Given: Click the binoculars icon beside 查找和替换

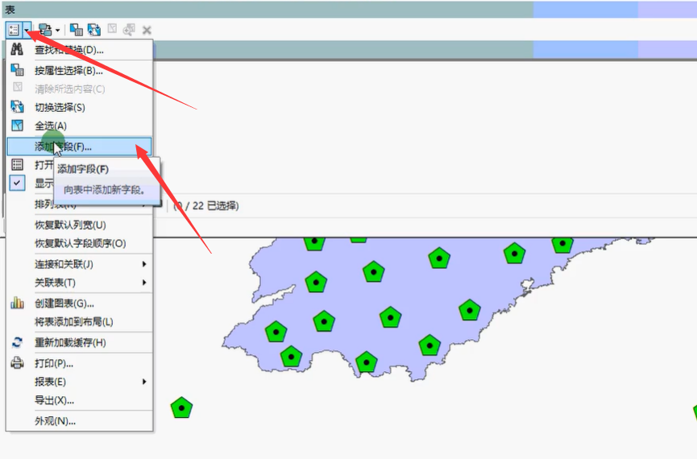Looking at the screenshot, I should [17, 49].
